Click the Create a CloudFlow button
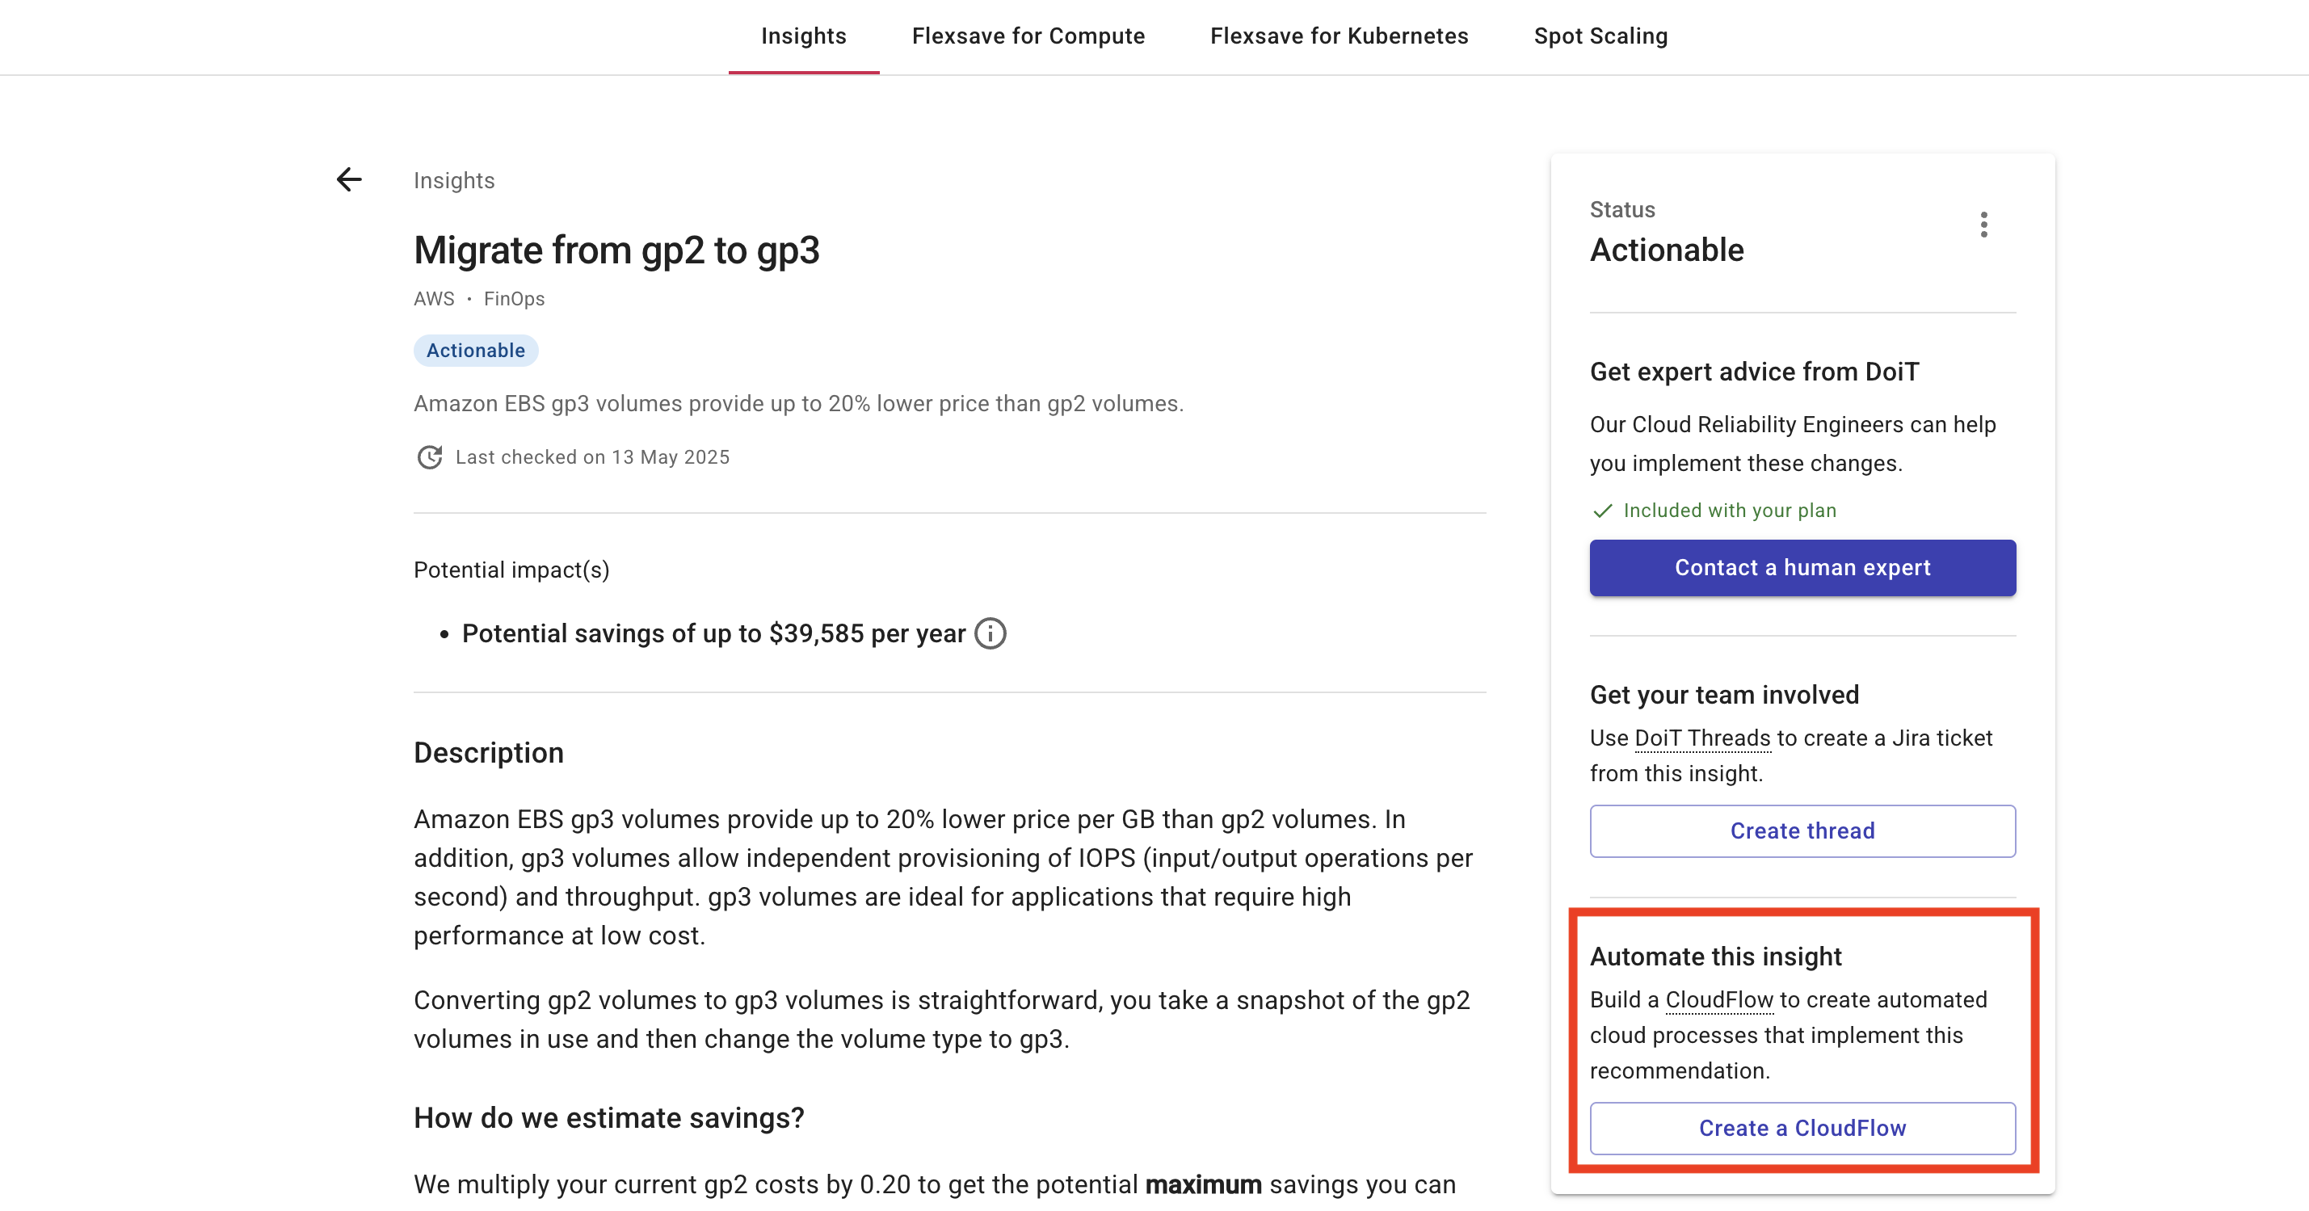Image resolution: width=2309 pixels, height=1211 pixels. (x=1802, y=1128)
